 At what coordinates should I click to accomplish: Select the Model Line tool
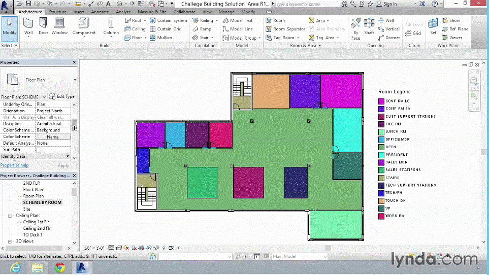(x=238, y=29)
